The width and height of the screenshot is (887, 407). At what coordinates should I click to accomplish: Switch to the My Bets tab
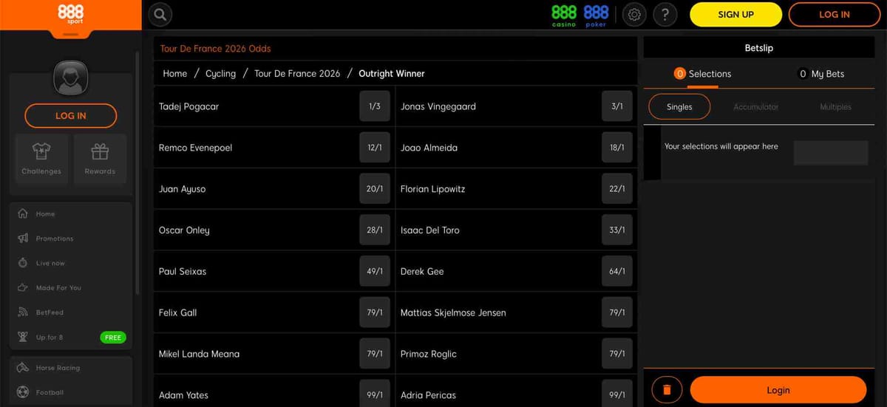pyautogui.click(x=821, y=74)
